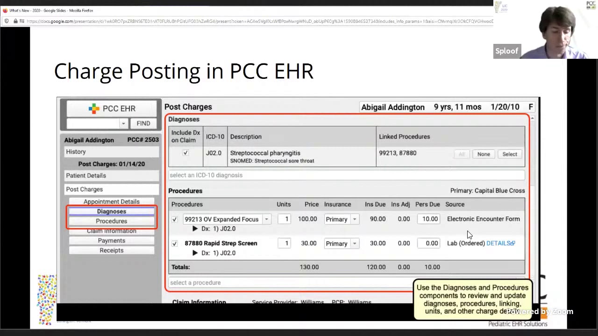598x336 pixels.
Task: Go to Appointment Details section
Action: click(x=112, y=202)
